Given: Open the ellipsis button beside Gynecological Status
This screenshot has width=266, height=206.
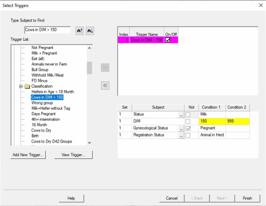Looking at the screenshot, I should pyautogui.click(x=181, y=129).
